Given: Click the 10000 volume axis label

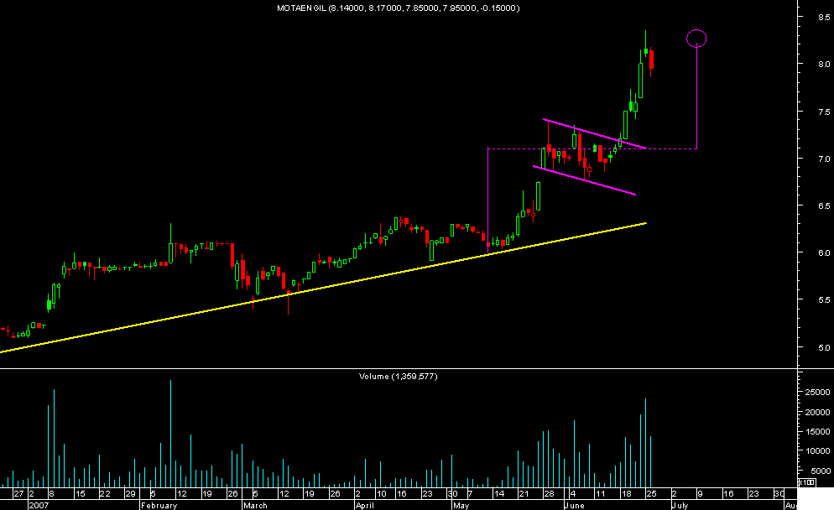Looking at the screenshot, I should point(817,451).
